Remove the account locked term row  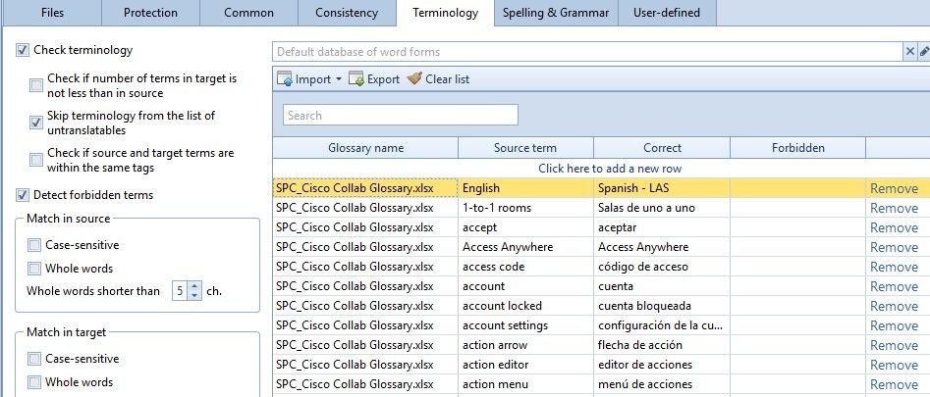(894, 306)
